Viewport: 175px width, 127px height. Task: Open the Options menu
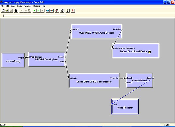click(x=36, y=6)
